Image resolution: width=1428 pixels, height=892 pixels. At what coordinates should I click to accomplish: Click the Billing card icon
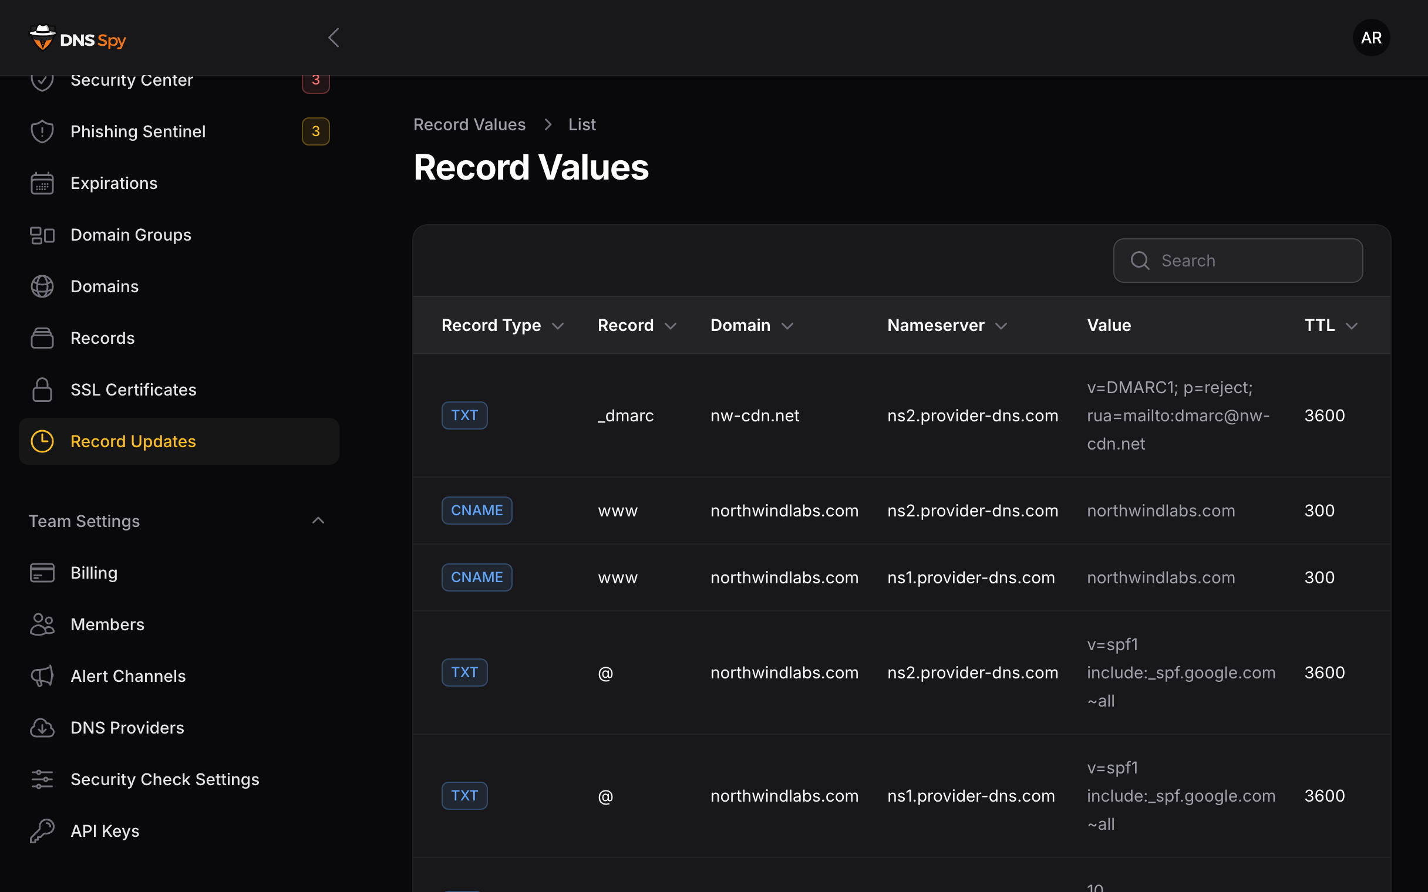[42, 573]
